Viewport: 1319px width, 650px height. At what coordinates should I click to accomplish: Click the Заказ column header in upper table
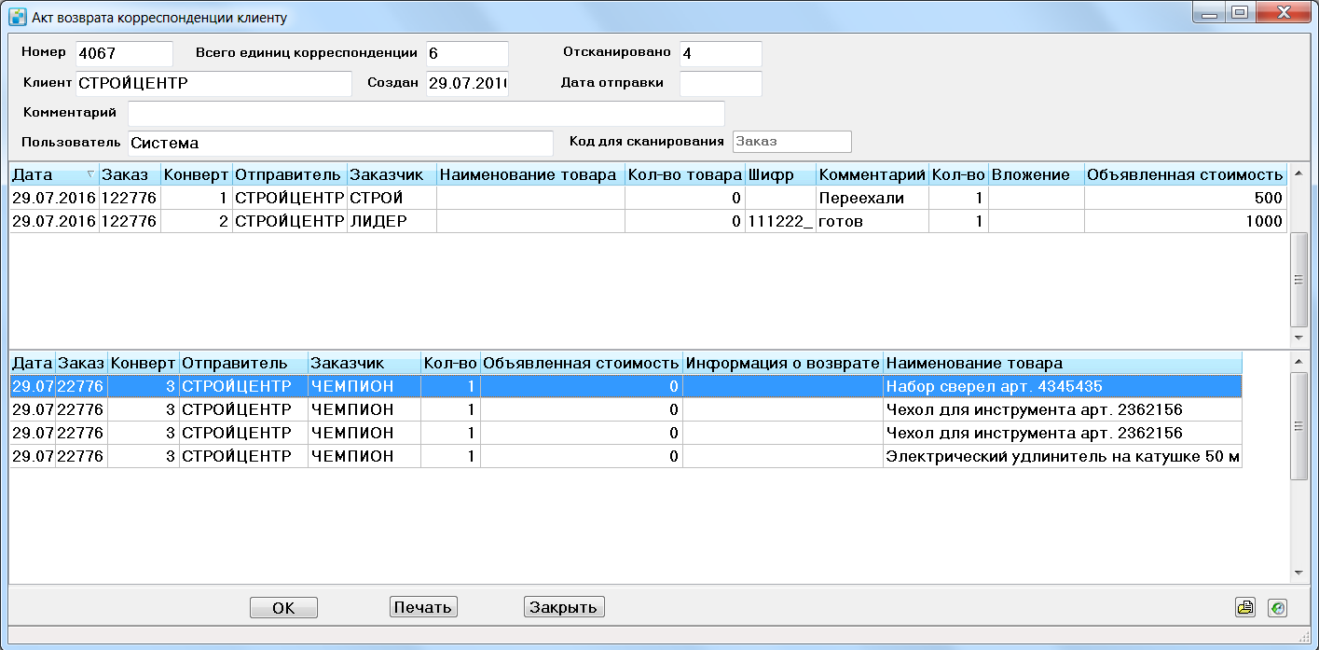(130, 174)
